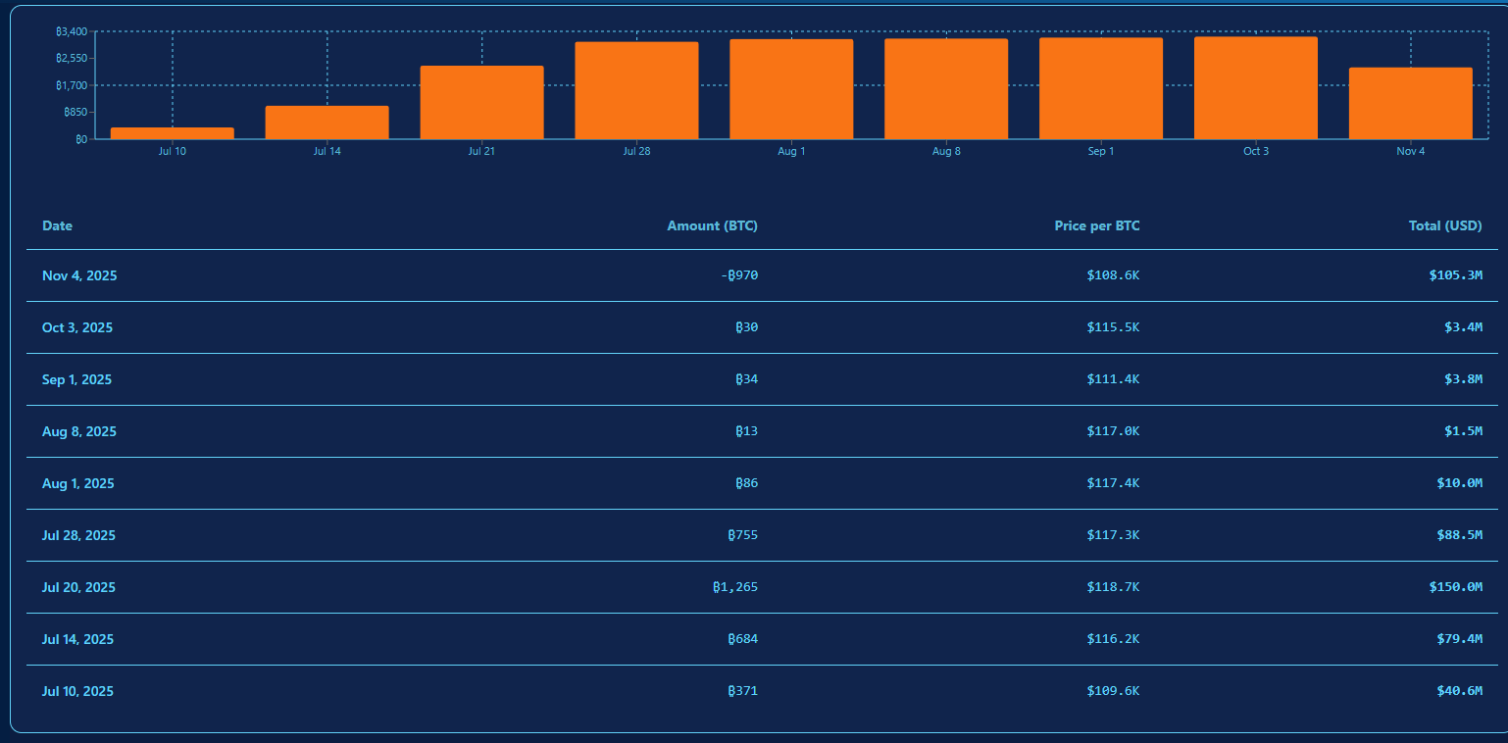The width and height of the screenshot is (1508, 743).
Task: Click the Jul 20, 2025 date cell
Action: tap(78, 588)
